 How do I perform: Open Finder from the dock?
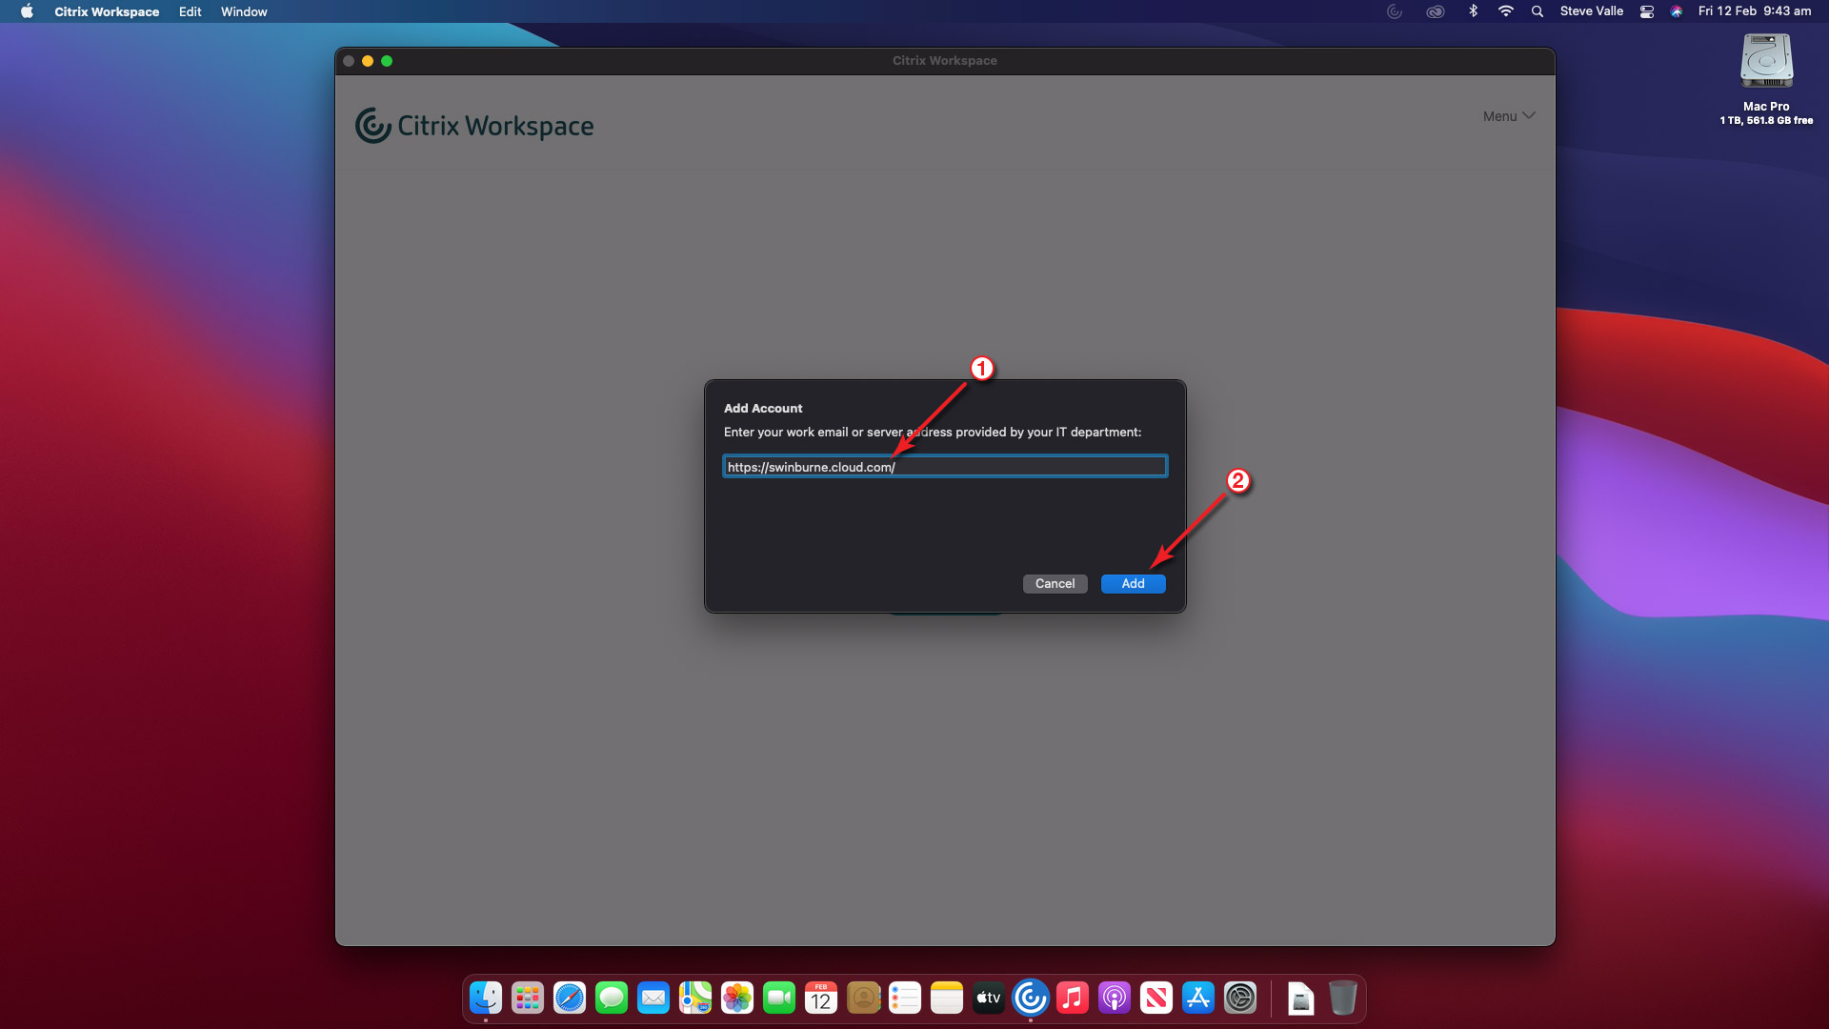click(486, 998)
